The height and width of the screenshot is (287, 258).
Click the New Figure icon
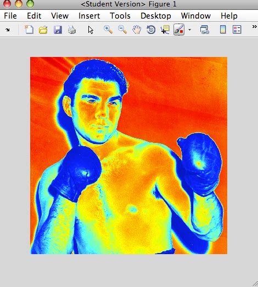[x=29, y=30]
